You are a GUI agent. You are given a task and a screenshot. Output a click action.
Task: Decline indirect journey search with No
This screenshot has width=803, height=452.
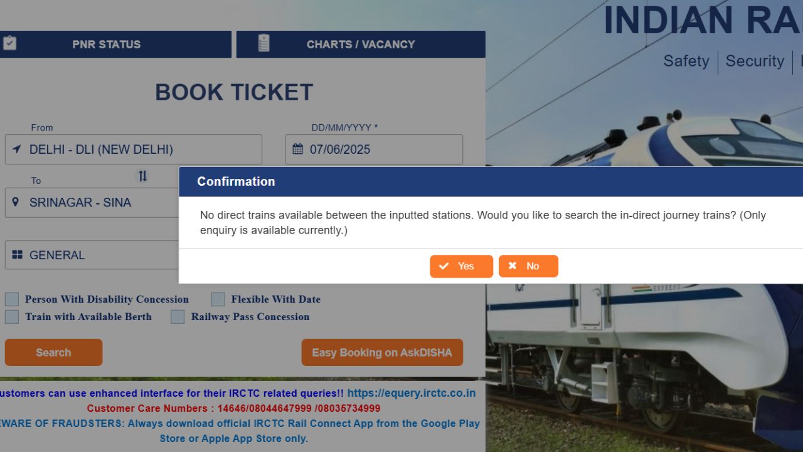coord(528,266)
